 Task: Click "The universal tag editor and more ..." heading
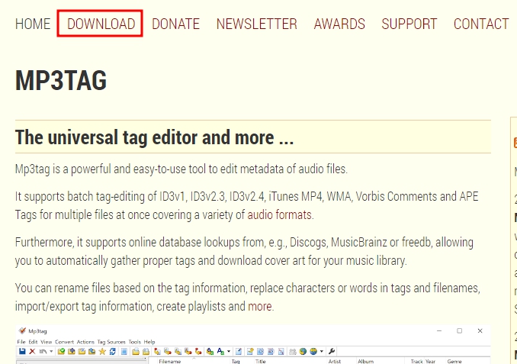[154, 137]
